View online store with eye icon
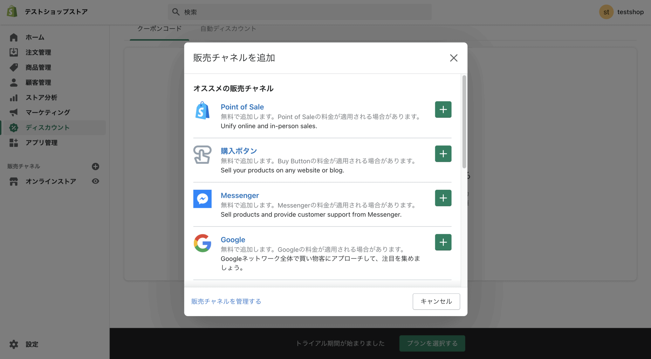Viewport: 651px width, 359px height. [x=95, y=181]
